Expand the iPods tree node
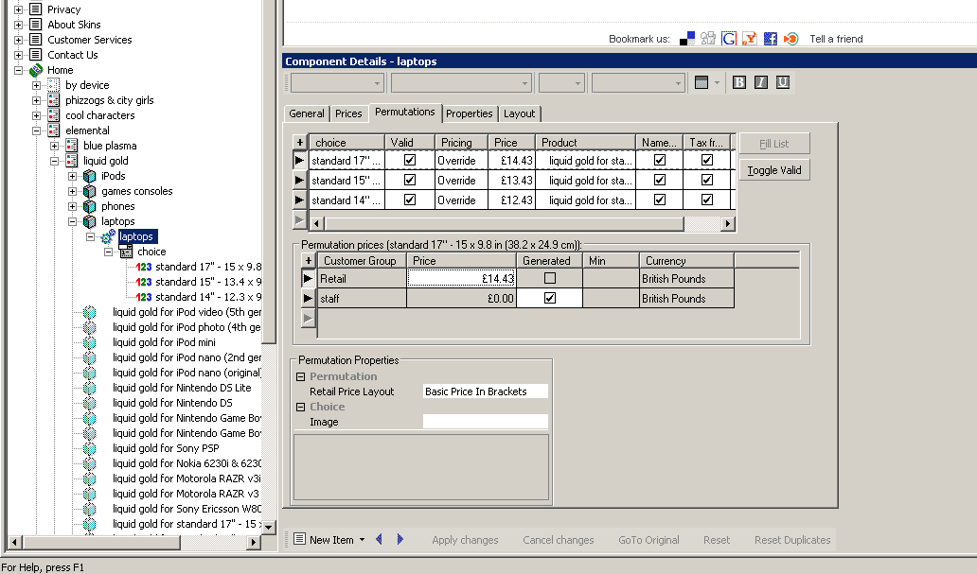Viewport: 977px width, 574px height. click(73, 176)
